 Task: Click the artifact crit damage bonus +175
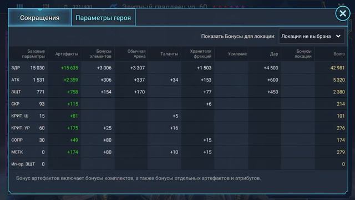[73, 128]
